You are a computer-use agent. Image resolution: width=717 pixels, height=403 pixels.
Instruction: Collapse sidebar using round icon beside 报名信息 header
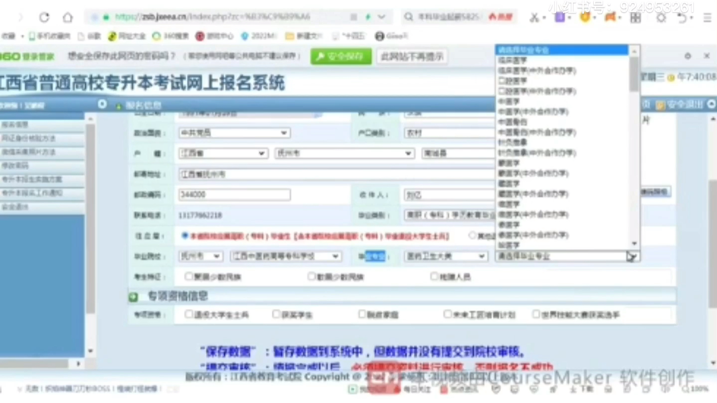click(102, 104)
